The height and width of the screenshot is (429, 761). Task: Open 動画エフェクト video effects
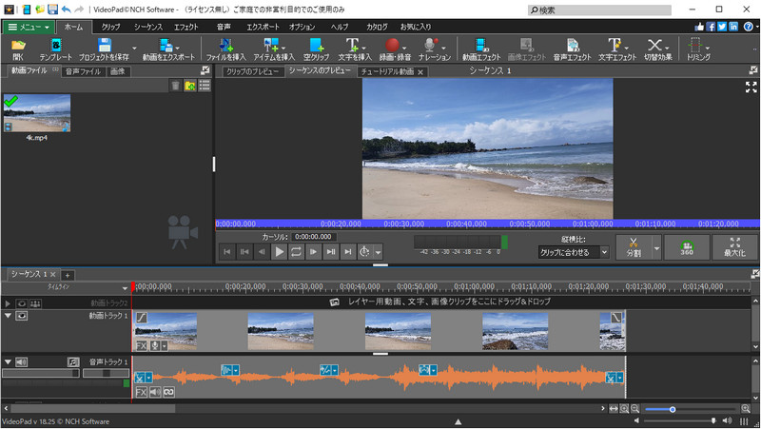pyautogui.click(x=481, y=49)
